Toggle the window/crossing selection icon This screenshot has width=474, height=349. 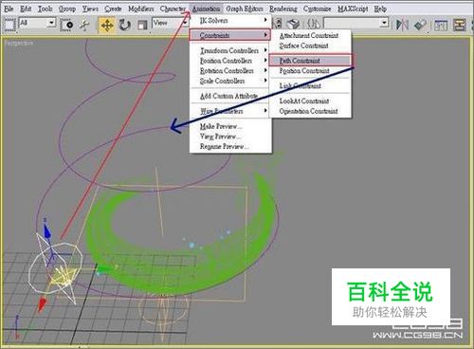tap(66, 25)
